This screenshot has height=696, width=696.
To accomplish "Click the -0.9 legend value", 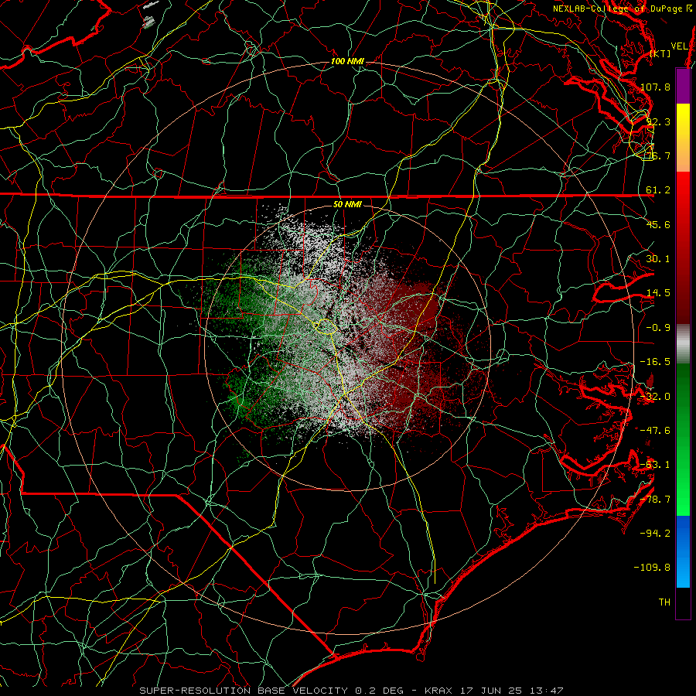I will click(x=658, y=328).
